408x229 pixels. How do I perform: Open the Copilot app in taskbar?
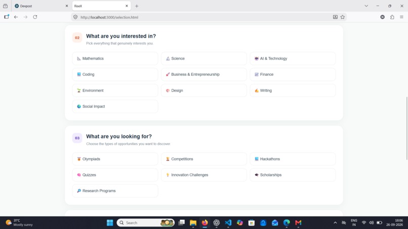[x=239, y=223]
